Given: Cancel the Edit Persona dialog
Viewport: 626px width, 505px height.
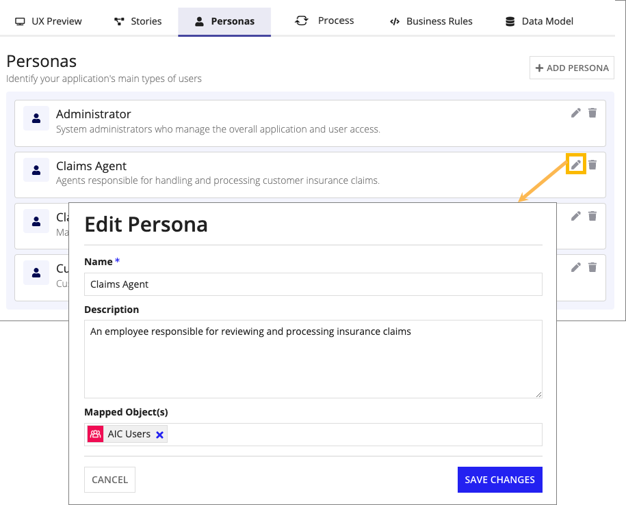Looking at the screenshot, I should [x=109, y=480].
